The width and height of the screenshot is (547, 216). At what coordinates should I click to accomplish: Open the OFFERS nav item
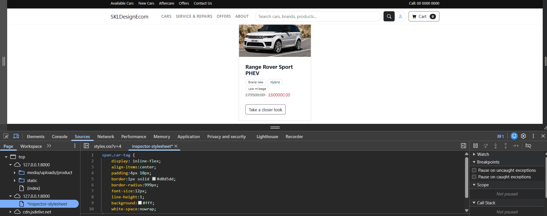[224, 16]
